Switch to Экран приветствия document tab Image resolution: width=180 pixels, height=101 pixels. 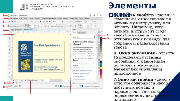pos(16,30)
